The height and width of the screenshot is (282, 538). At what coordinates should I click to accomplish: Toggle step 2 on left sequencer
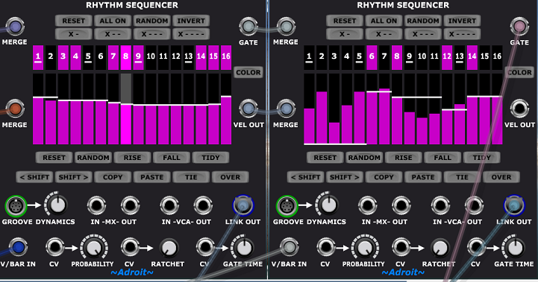pyautogui.click(x=51, y=57)
